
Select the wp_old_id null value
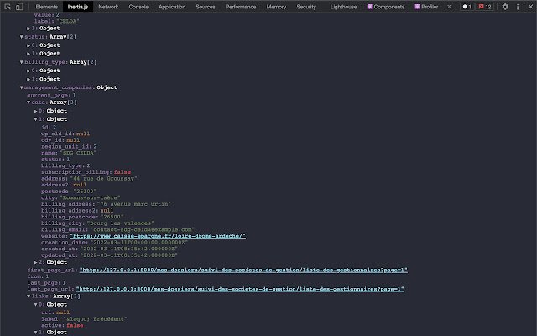pyautogui.click(x=83, y=134)
